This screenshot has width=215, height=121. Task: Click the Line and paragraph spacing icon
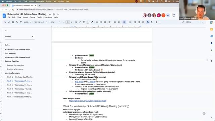click(115, 22)
